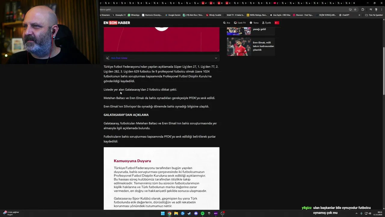
Task: Toggle the Tema theme switch
Action: (x=254, y=23)
